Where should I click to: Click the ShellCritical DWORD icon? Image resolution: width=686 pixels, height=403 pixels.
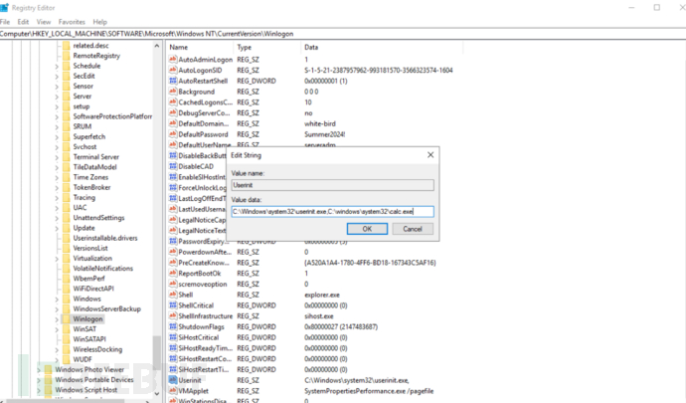tap(173, 305)
